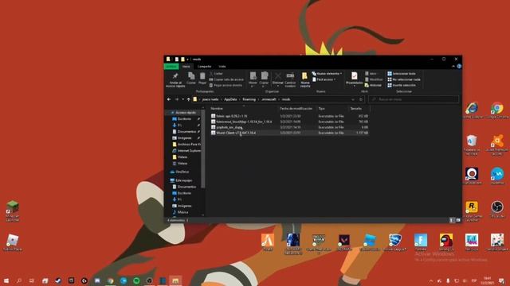The width and height of the screenshot is (510, 286).
Task: Open Internet Explorer desktop shortcut
Action: coord(472,110)
